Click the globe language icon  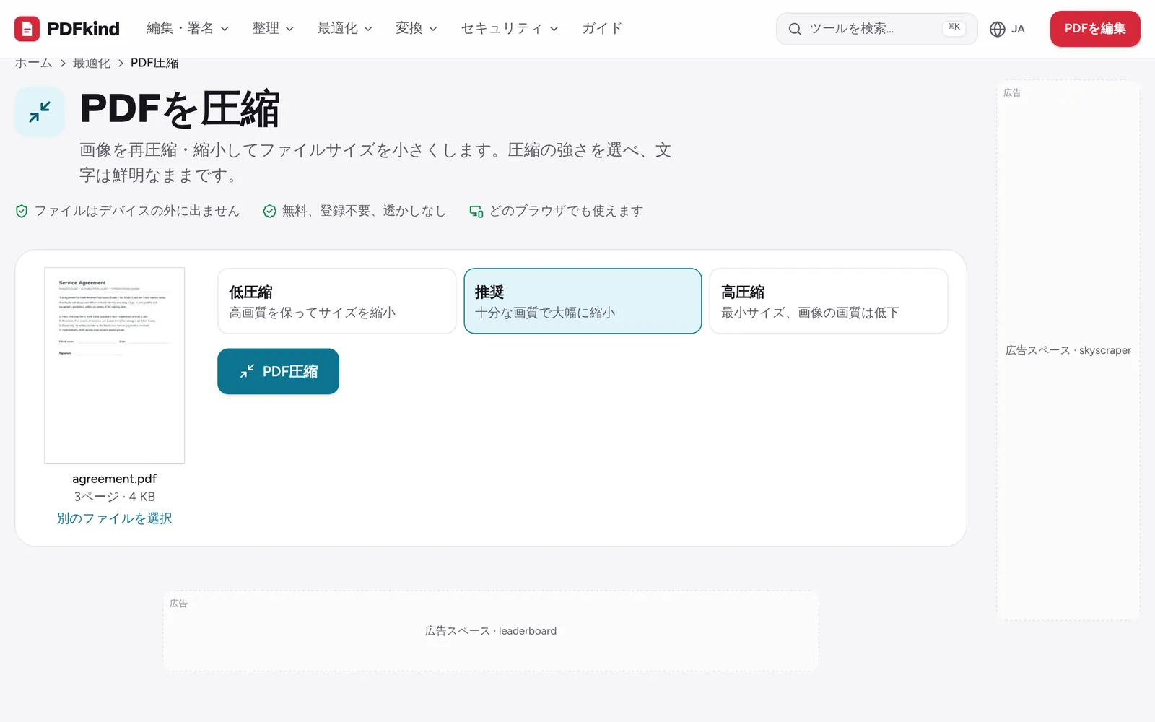point(997,29)
